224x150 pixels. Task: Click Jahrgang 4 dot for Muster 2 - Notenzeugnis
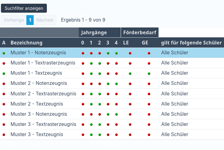point(116,84)
